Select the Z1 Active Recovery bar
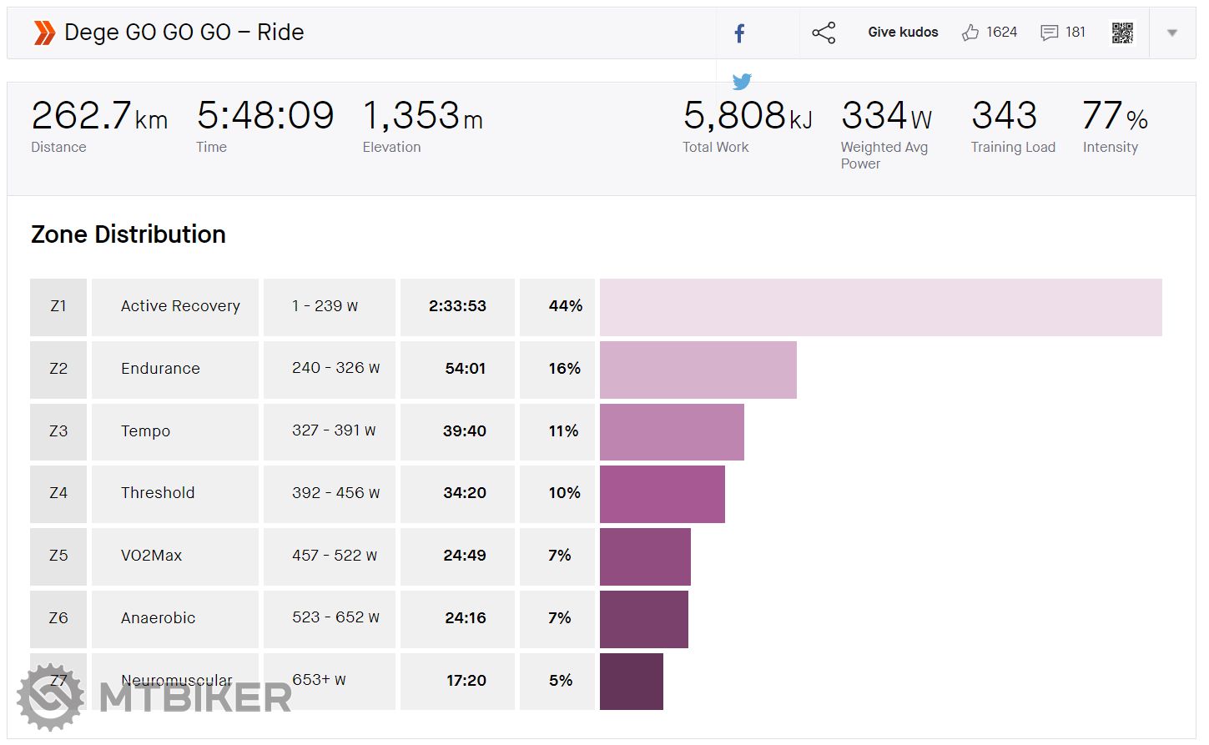Viewport: 1209px width, 745px height. pos(880,307)
